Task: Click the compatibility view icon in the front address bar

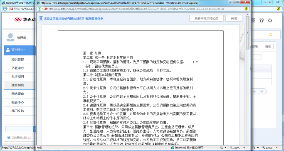Action: click(46, 9)
